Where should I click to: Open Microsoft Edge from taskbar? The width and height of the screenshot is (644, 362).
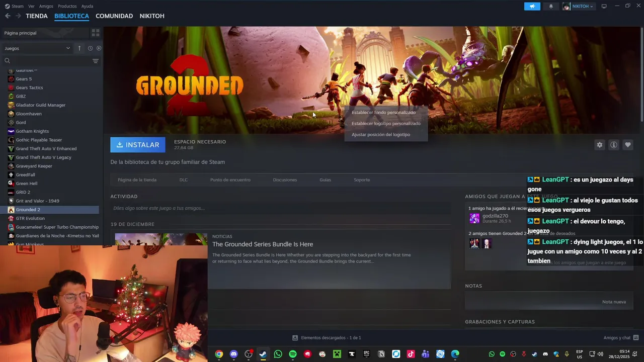point(455,354)
